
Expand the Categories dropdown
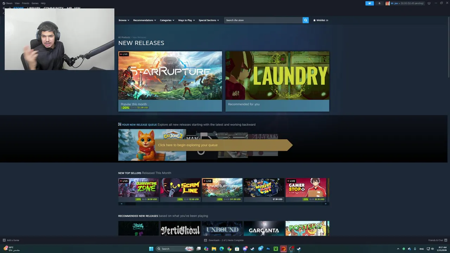click(x=167, y=20)
